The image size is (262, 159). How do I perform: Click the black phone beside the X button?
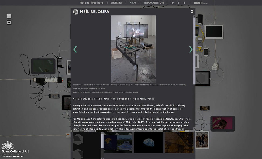pyautogui.click(x=200, y=19)
